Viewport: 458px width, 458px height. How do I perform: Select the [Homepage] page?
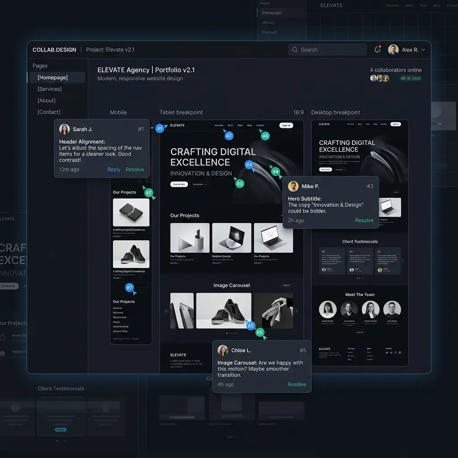point(57,77)
